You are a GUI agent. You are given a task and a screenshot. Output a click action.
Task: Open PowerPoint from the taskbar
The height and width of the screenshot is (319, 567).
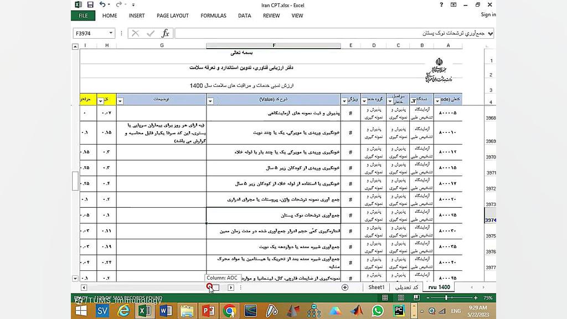coord(208,311)
